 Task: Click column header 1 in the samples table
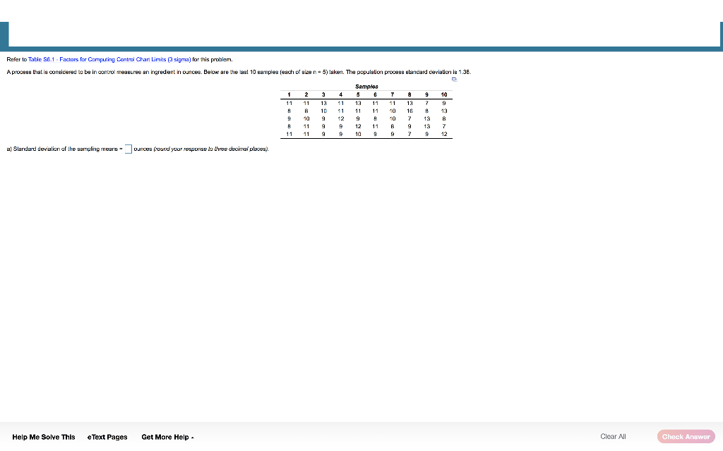289,94
